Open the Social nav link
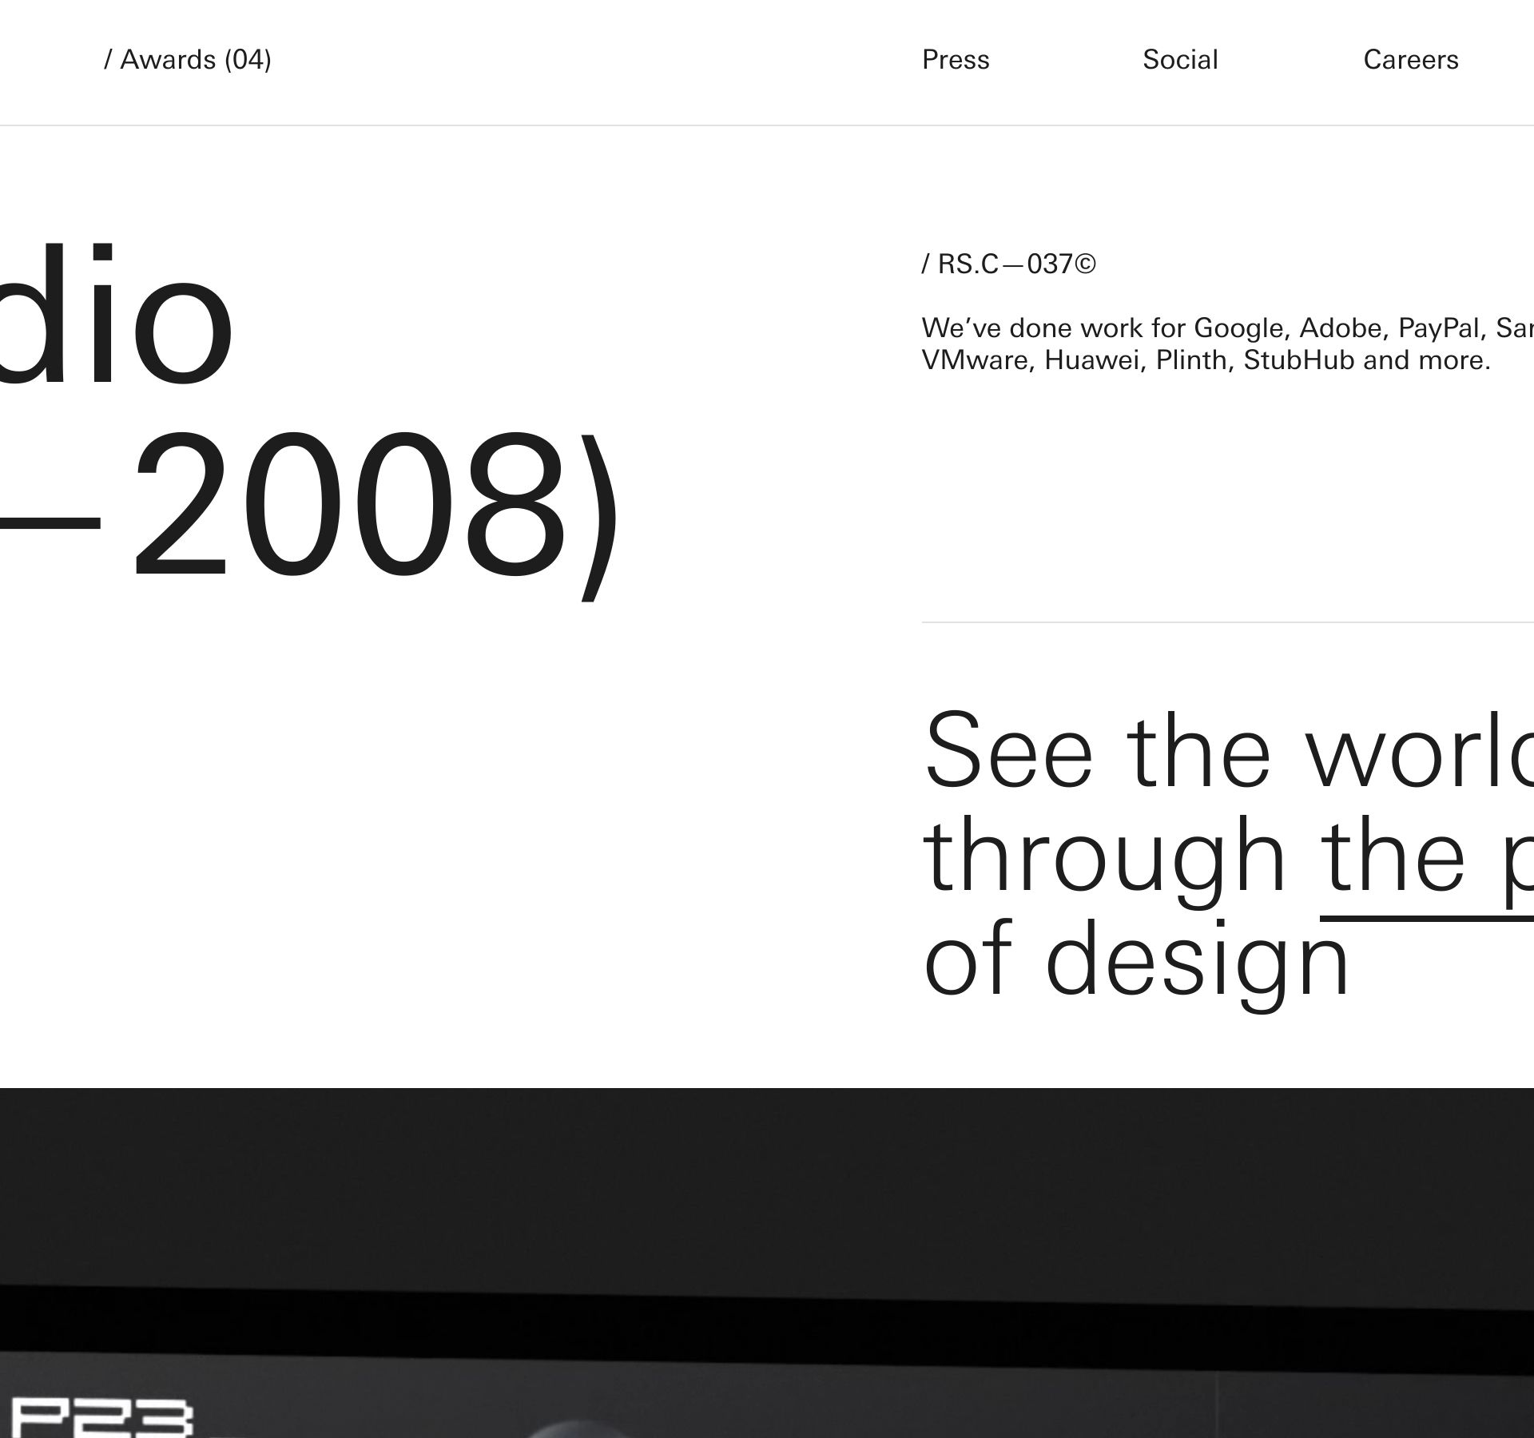1534x1438 pixels. click(x=1180, y=60)
